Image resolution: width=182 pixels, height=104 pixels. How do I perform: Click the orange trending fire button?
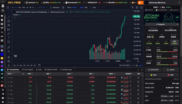pos(141,3)
